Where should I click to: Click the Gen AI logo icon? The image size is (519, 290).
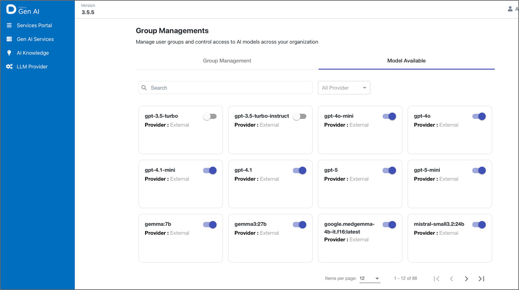point(11,9)
